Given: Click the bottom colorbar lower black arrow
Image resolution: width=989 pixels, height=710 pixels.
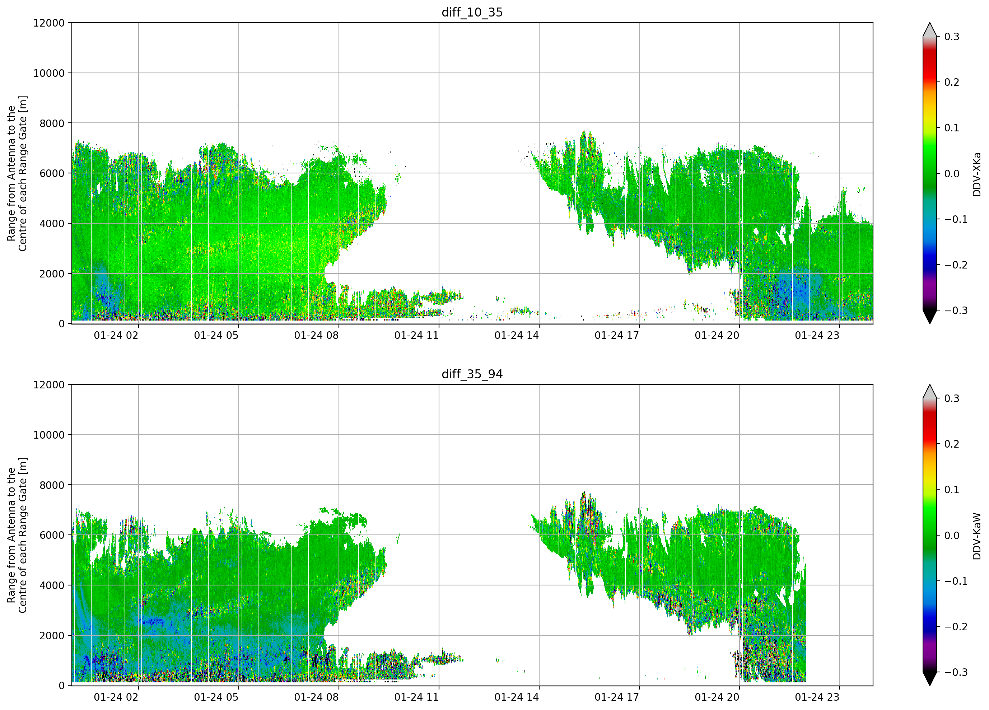Looking at the screenshot, I should click(x=930, y=679).
